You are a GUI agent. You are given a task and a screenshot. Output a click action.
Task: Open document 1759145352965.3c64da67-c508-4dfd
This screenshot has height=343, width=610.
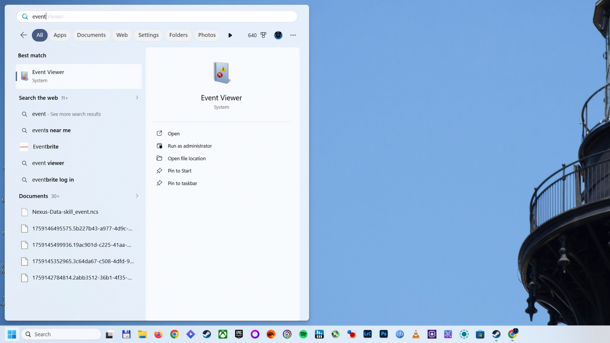pos(79,261)
